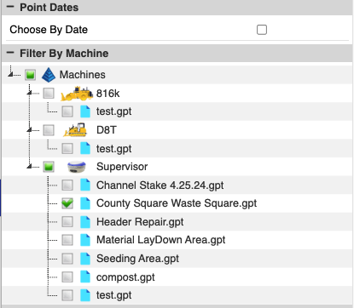Select Seeding Area.gpt file name
354x308 pixels.
pyautogui.click(x=137, y=259)
